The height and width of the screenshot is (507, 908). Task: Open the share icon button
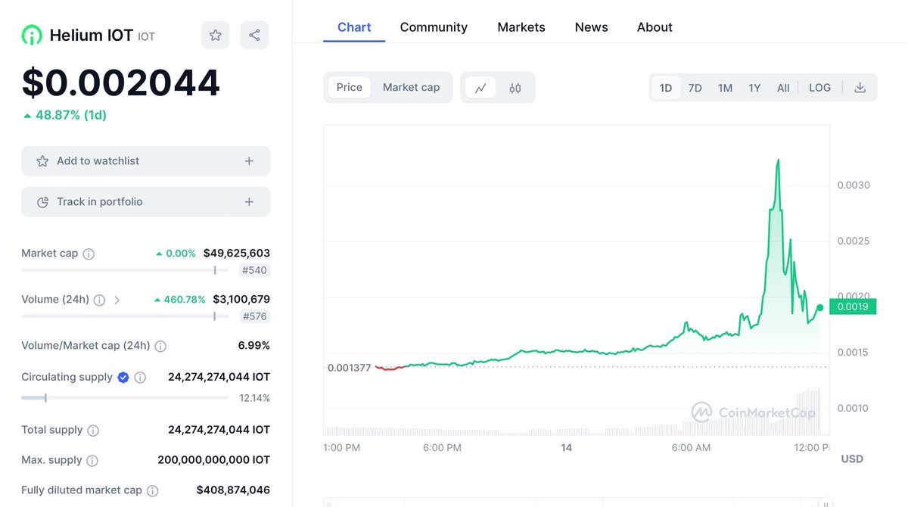pos(254,35)
